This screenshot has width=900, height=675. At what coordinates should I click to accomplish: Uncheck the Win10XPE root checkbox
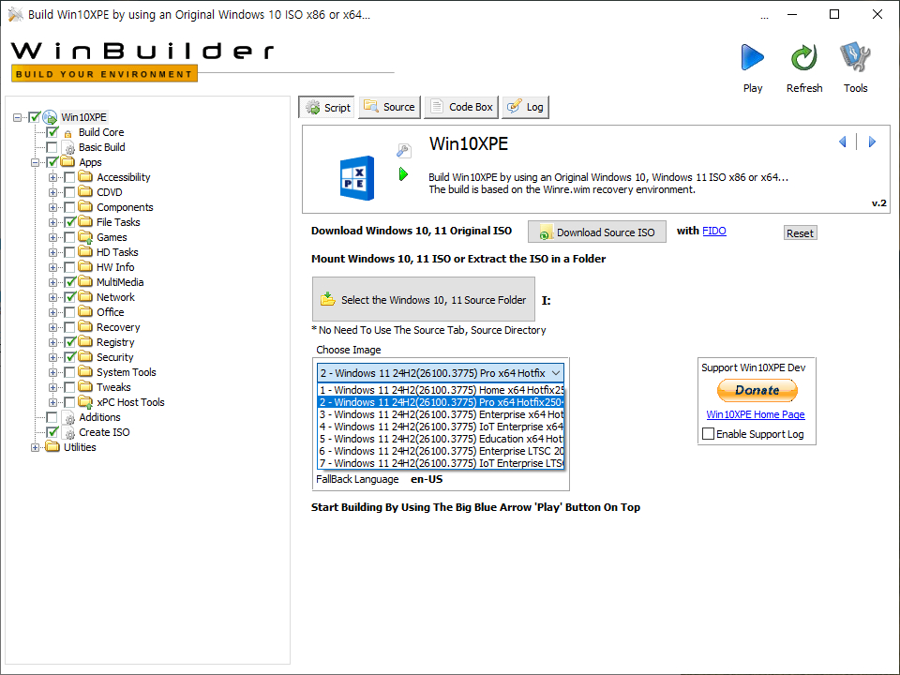coord(35,117)
